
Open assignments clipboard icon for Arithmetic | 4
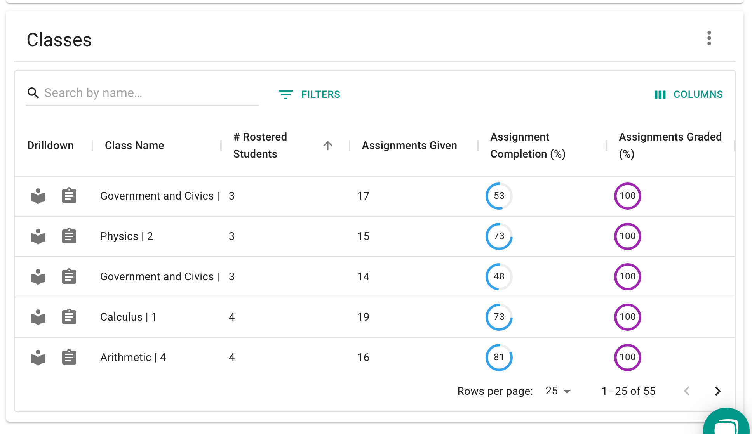pyautogui.click(x=69, y=357)
